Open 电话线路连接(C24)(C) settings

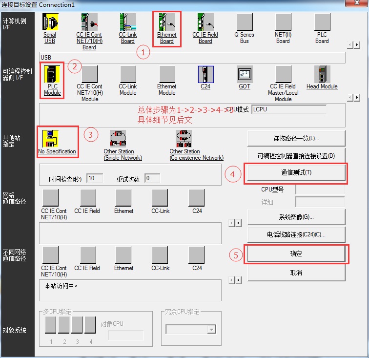click(x=296, y=234)
